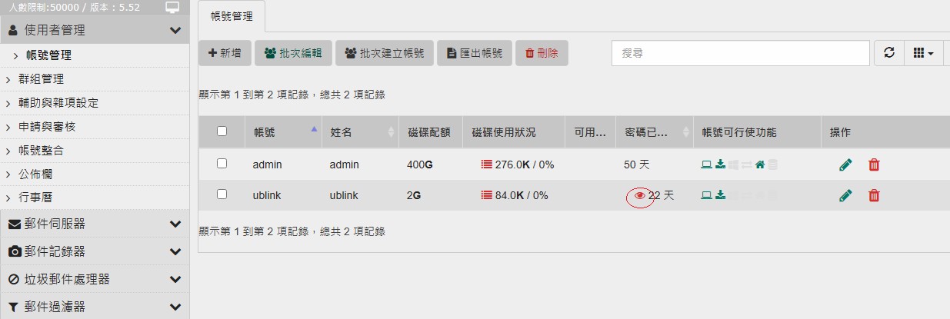Click the monitor icon in left header
This screenshot has width=950, height=319.
172,8
